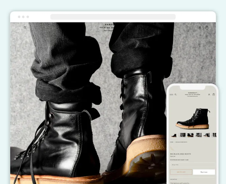Click the desktop site search magnifier icon
Viewport: 226px width, 184px height.
25,28
